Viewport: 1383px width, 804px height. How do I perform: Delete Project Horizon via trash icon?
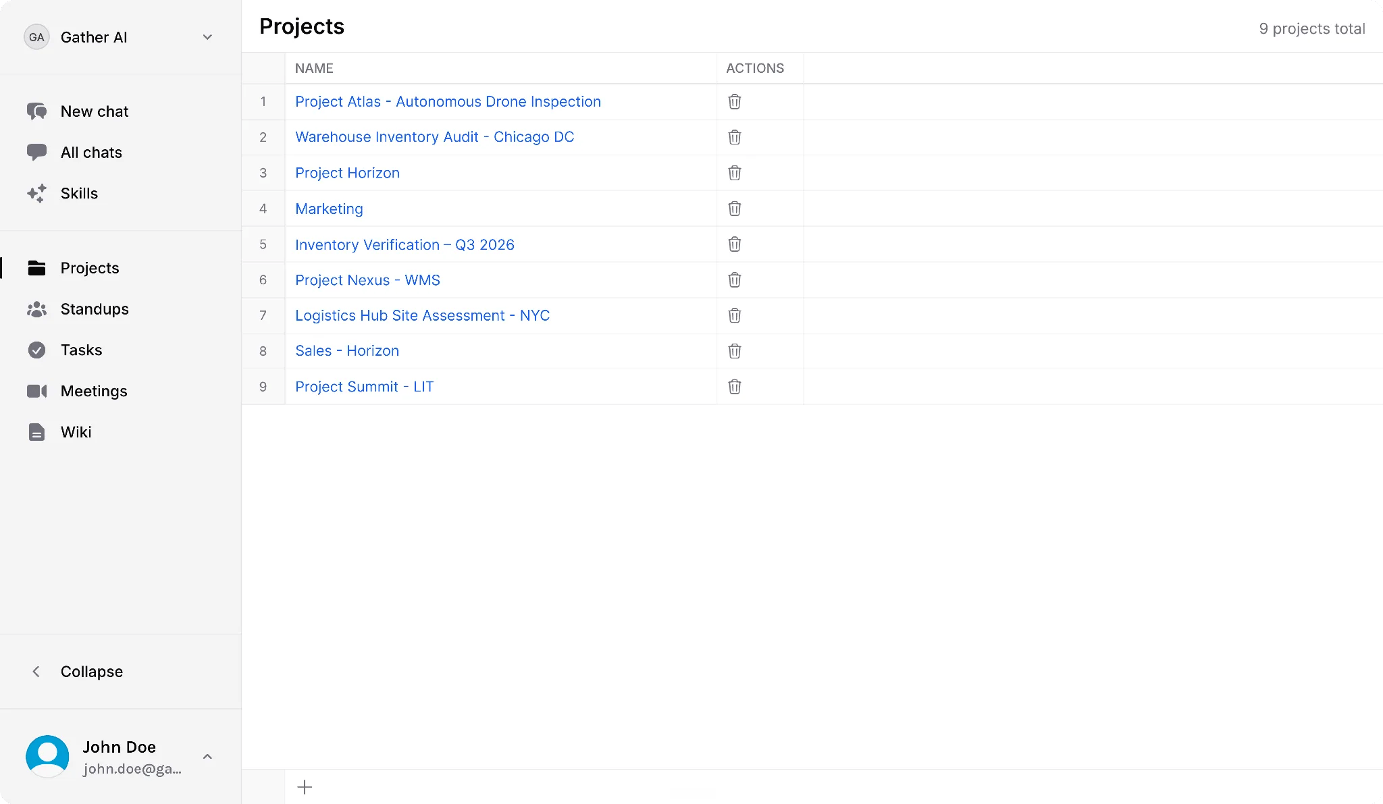tap(735, 173)
